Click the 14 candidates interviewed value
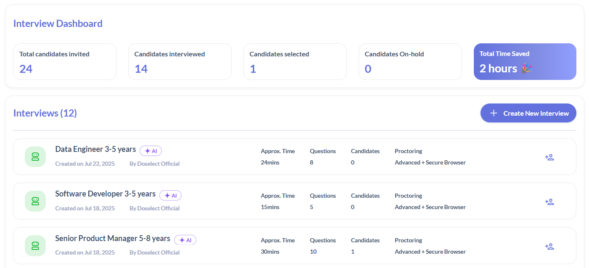Viewport: 589px width, 268px height. pyautogui.click(x=141, y=69)
